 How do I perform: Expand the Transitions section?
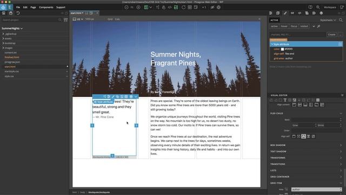tap(305, 164)
